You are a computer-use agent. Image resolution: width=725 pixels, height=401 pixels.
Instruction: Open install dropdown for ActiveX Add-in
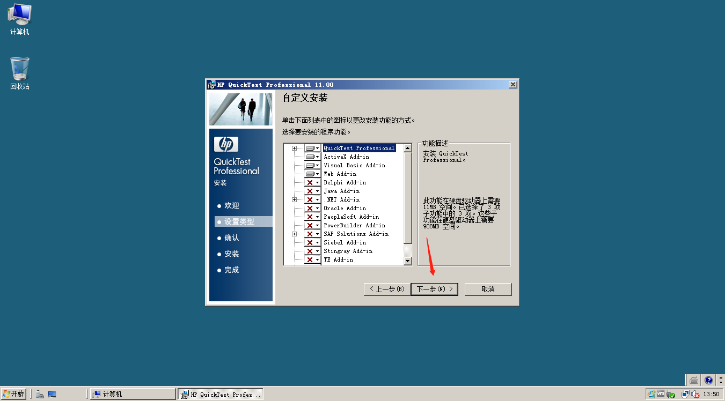(x=312, y=157)
